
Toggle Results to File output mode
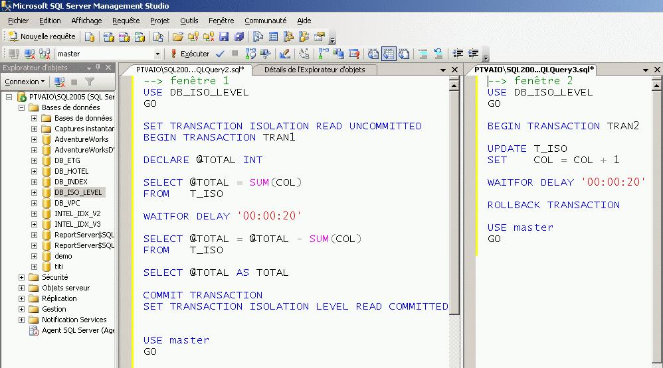(x=404, y=54)
